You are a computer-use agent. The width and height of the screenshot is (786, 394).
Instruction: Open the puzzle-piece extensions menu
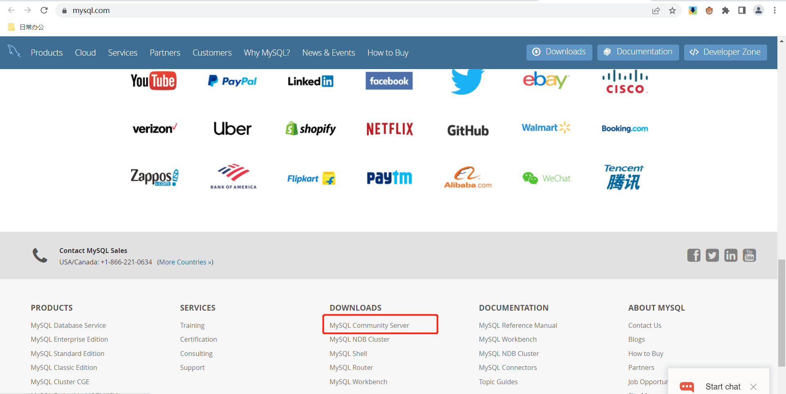click(x=725, y=11)
